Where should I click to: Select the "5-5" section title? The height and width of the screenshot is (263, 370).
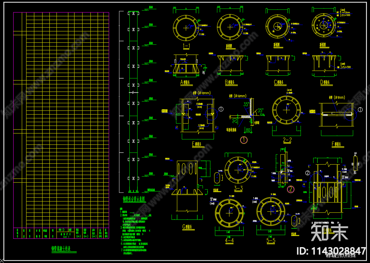coord(271,241)
